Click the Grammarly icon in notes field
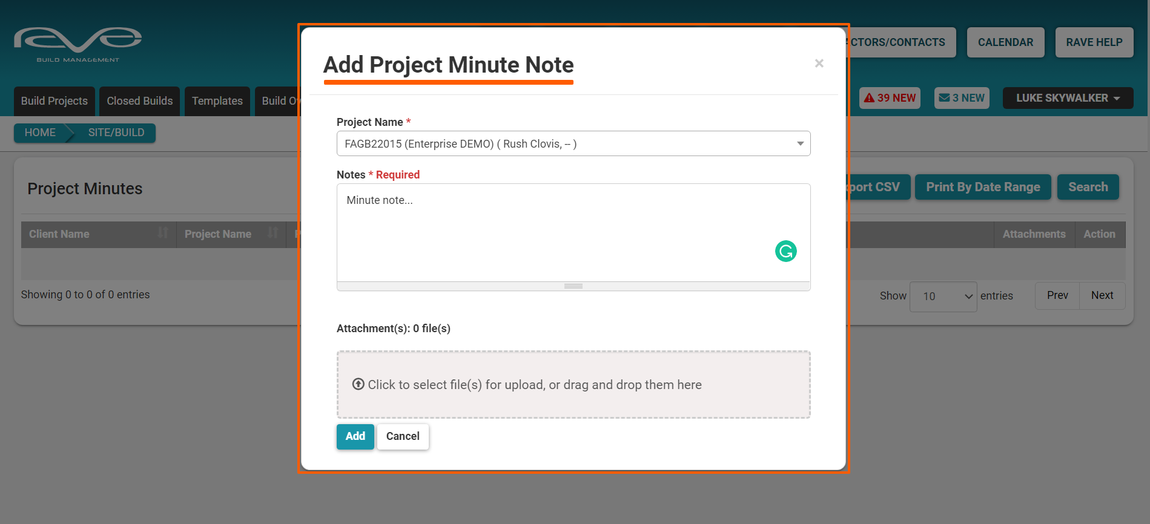This screenshot has width=1150, height=524. (x=785, y=251)
